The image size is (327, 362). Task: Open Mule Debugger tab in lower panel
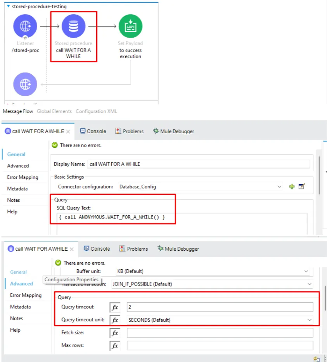click(178, 249)
